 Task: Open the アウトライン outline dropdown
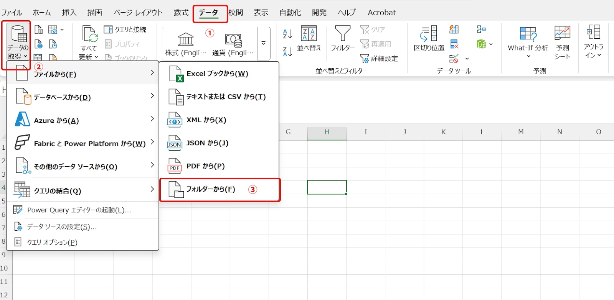(593, 42)
